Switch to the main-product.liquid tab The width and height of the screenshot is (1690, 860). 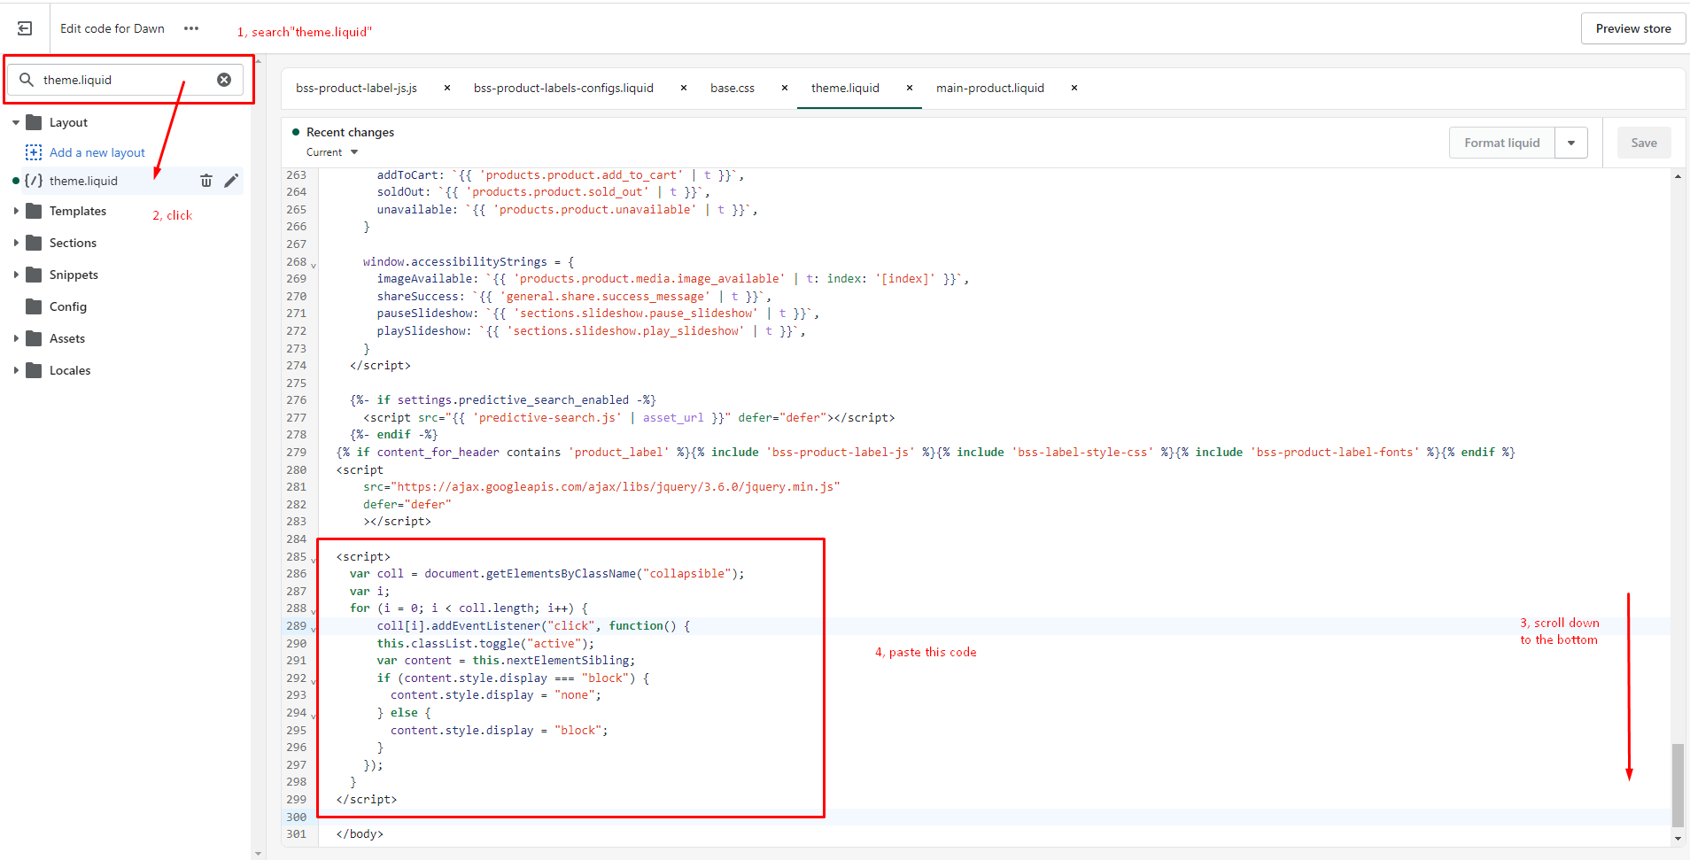(x=989, y=88)
